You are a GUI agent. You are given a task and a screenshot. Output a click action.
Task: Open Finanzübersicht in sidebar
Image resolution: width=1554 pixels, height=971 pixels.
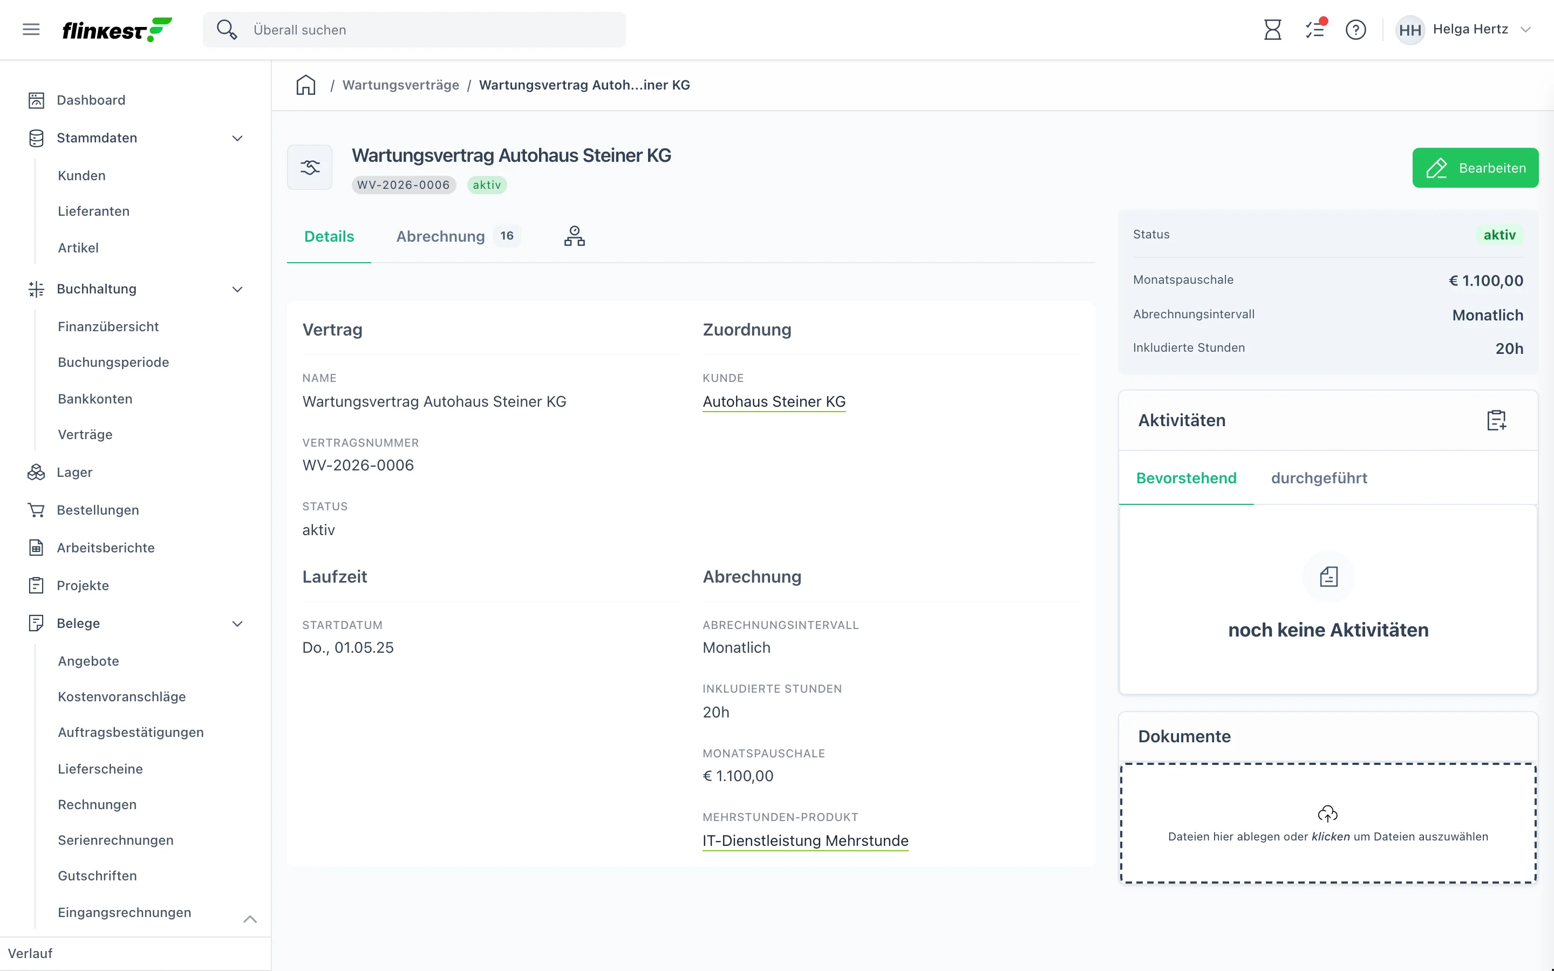click(108, 326)
